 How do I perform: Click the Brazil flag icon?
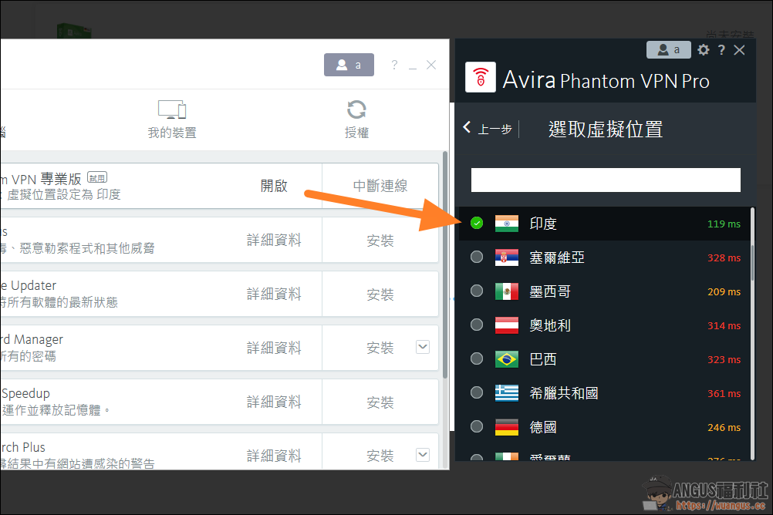[x=507, y=359]
